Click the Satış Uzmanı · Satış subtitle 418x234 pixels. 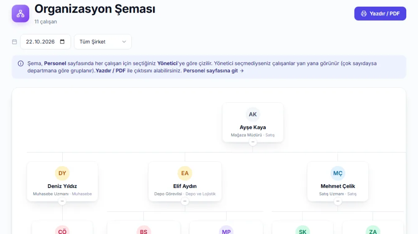338,194
